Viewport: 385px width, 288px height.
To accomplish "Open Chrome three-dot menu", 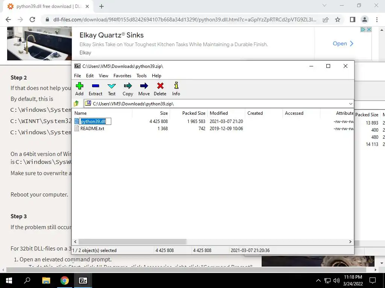I will [377, 19].
